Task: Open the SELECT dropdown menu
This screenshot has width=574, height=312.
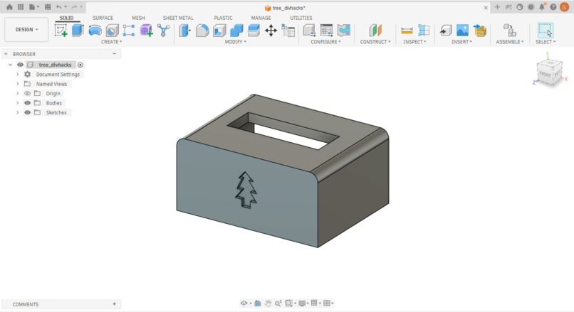Action: pos(545,42)
